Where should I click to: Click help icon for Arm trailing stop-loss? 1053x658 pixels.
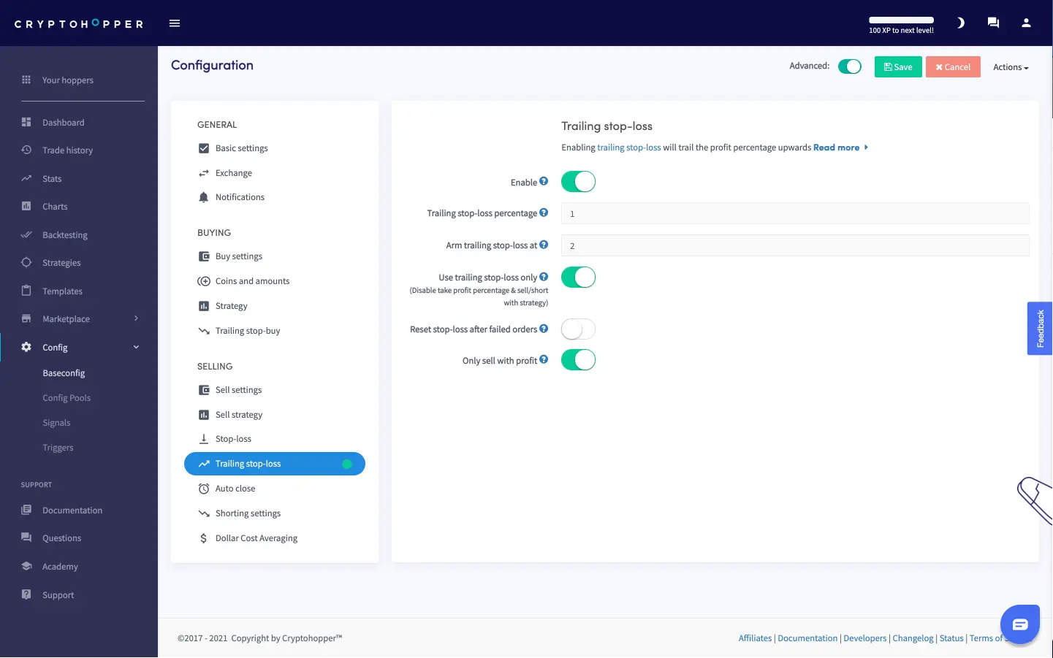point(544,245)
